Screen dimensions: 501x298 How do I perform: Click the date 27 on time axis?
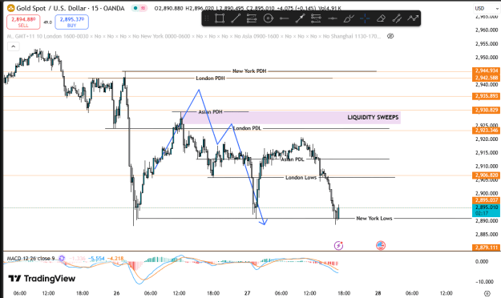(x=247, y=293)
